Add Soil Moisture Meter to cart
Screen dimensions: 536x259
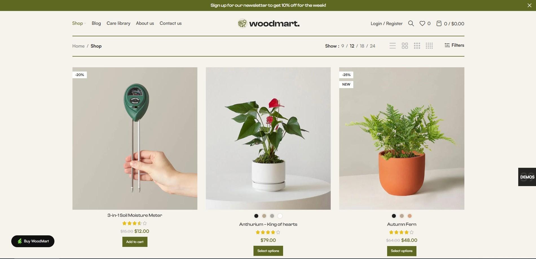coord(135,242)
